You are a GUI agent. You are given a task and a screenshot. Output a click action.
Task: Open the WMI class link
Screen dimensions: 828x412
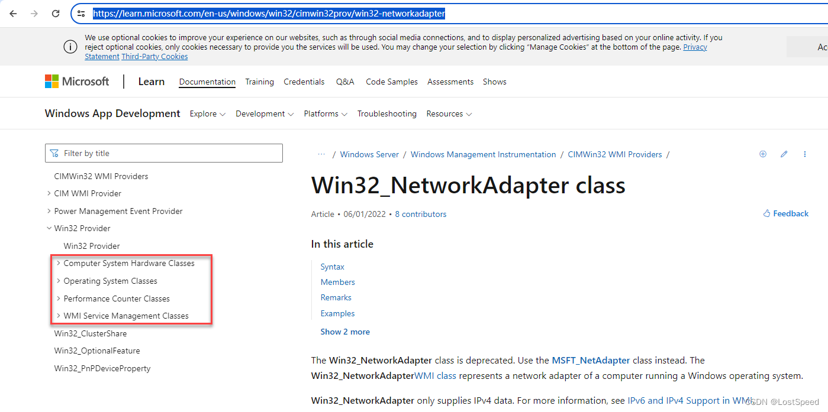point(435,375)
